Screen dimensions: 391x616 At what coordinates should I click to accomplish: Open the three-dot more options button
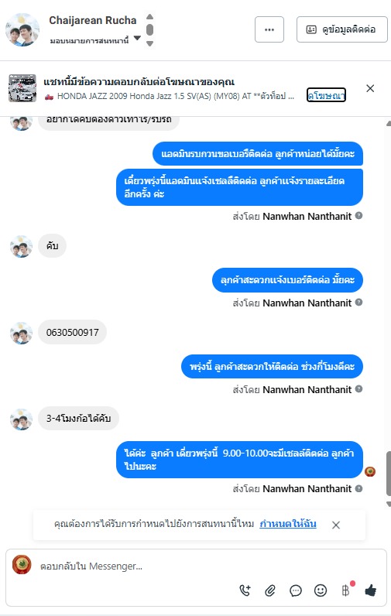click(269, 29)
